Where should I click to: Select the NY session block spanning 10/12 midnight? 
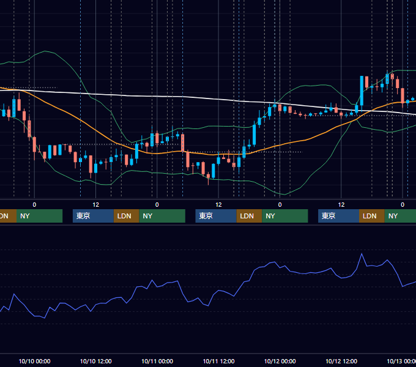coord(285,216)
